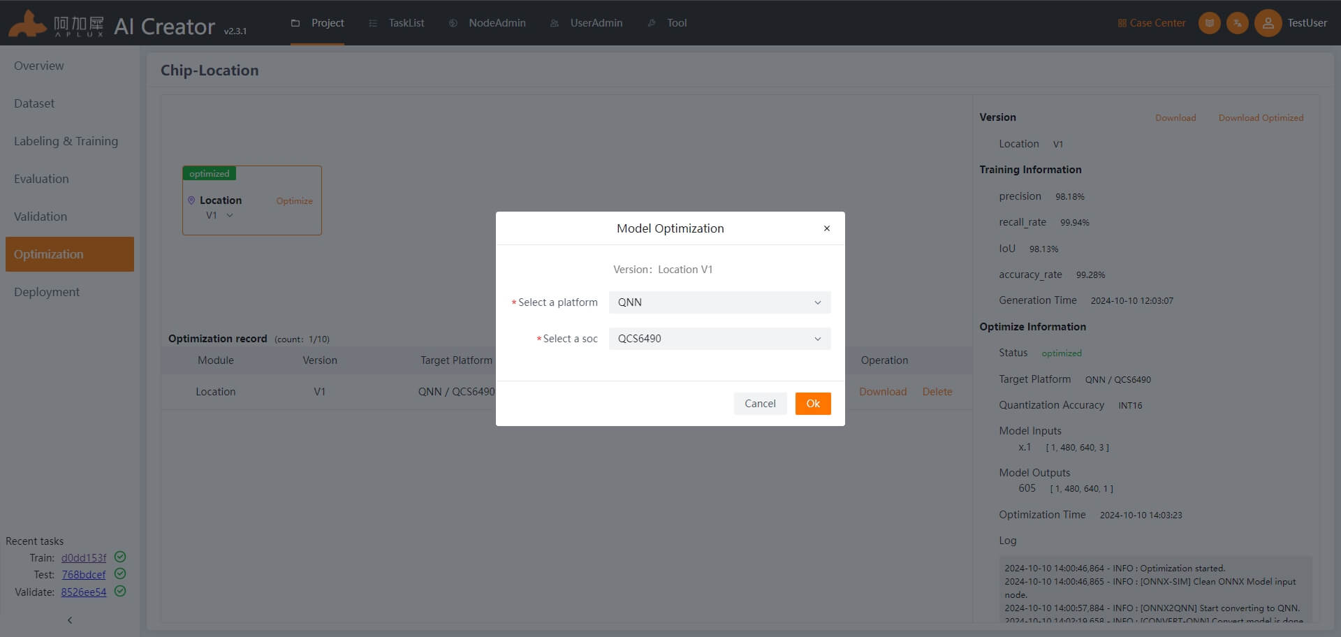Click the Cancel button in dialog

(x=760, y=404)
